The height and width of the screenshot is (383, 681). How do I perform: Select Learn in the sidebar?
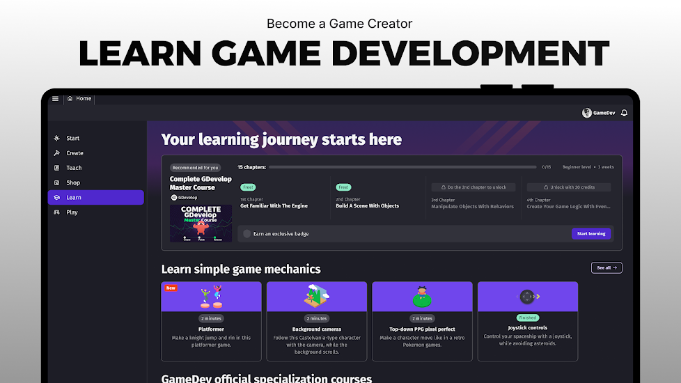coord(95,198)
